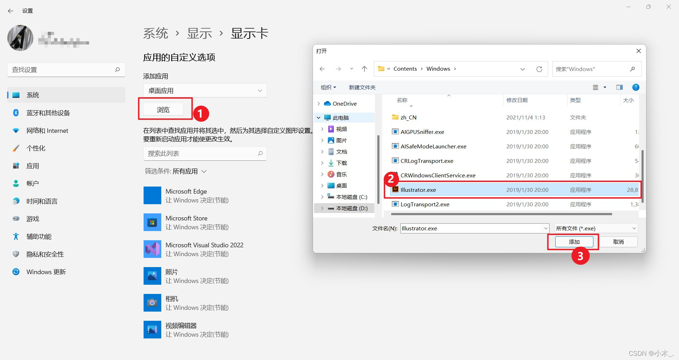Select Microsoft Visual Studio 2022 icon

(x=152, y=249)
